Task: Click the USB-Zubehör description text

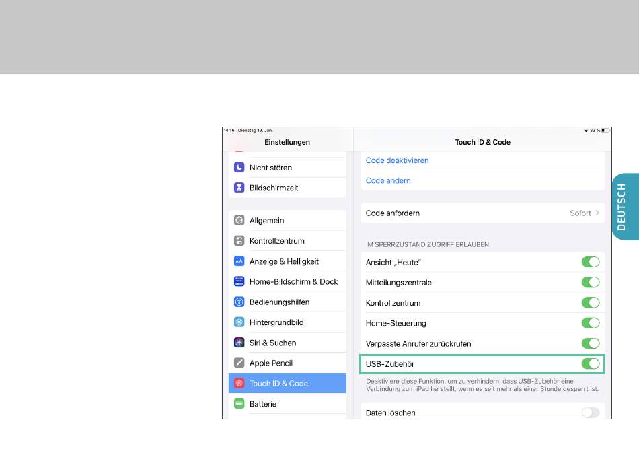Action: click(x=482, y=385)
